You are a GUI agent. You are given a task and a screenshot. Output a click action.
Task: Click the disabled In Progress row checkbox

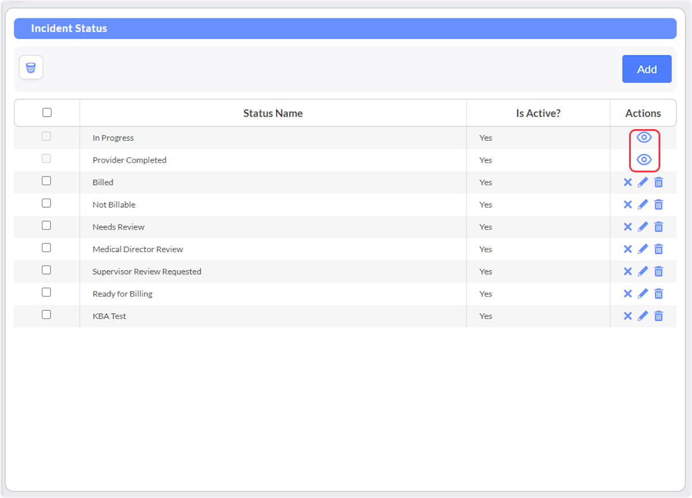(47, 136)
